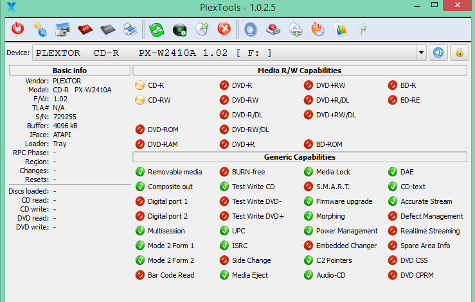Click the 'Realtime Streaming' label
The height and width of the screenshot is (302, 475).
(430, 231)
